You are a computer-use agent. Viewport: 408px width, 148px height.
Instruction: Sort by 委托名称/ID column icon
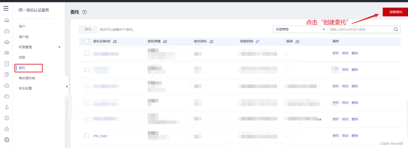click(x=115, y=42)
